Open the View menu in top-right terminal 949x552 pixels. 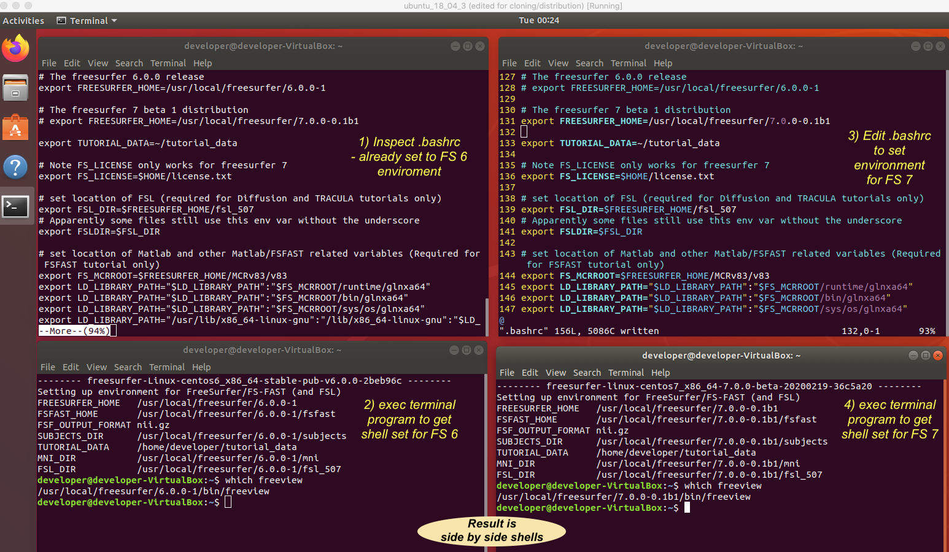(557, 63)
